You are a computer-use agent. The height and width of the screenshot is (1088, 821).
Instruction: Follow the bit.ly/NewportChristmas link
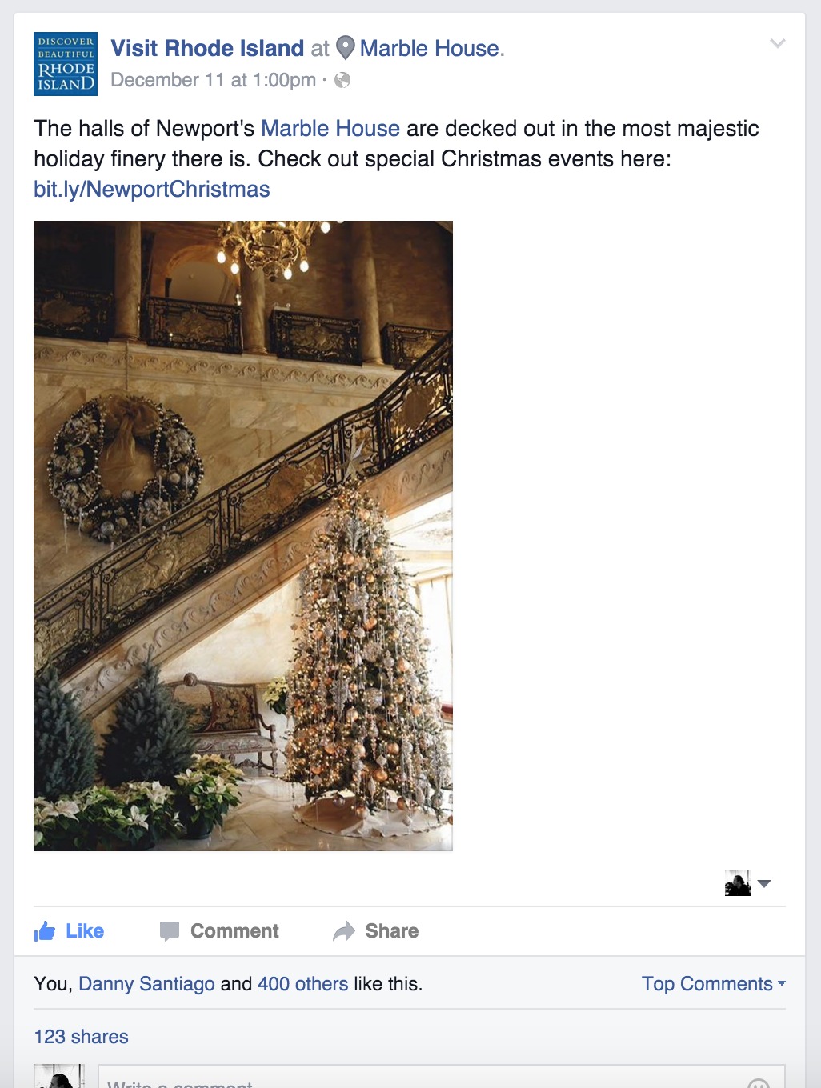[x=152, y=190]
